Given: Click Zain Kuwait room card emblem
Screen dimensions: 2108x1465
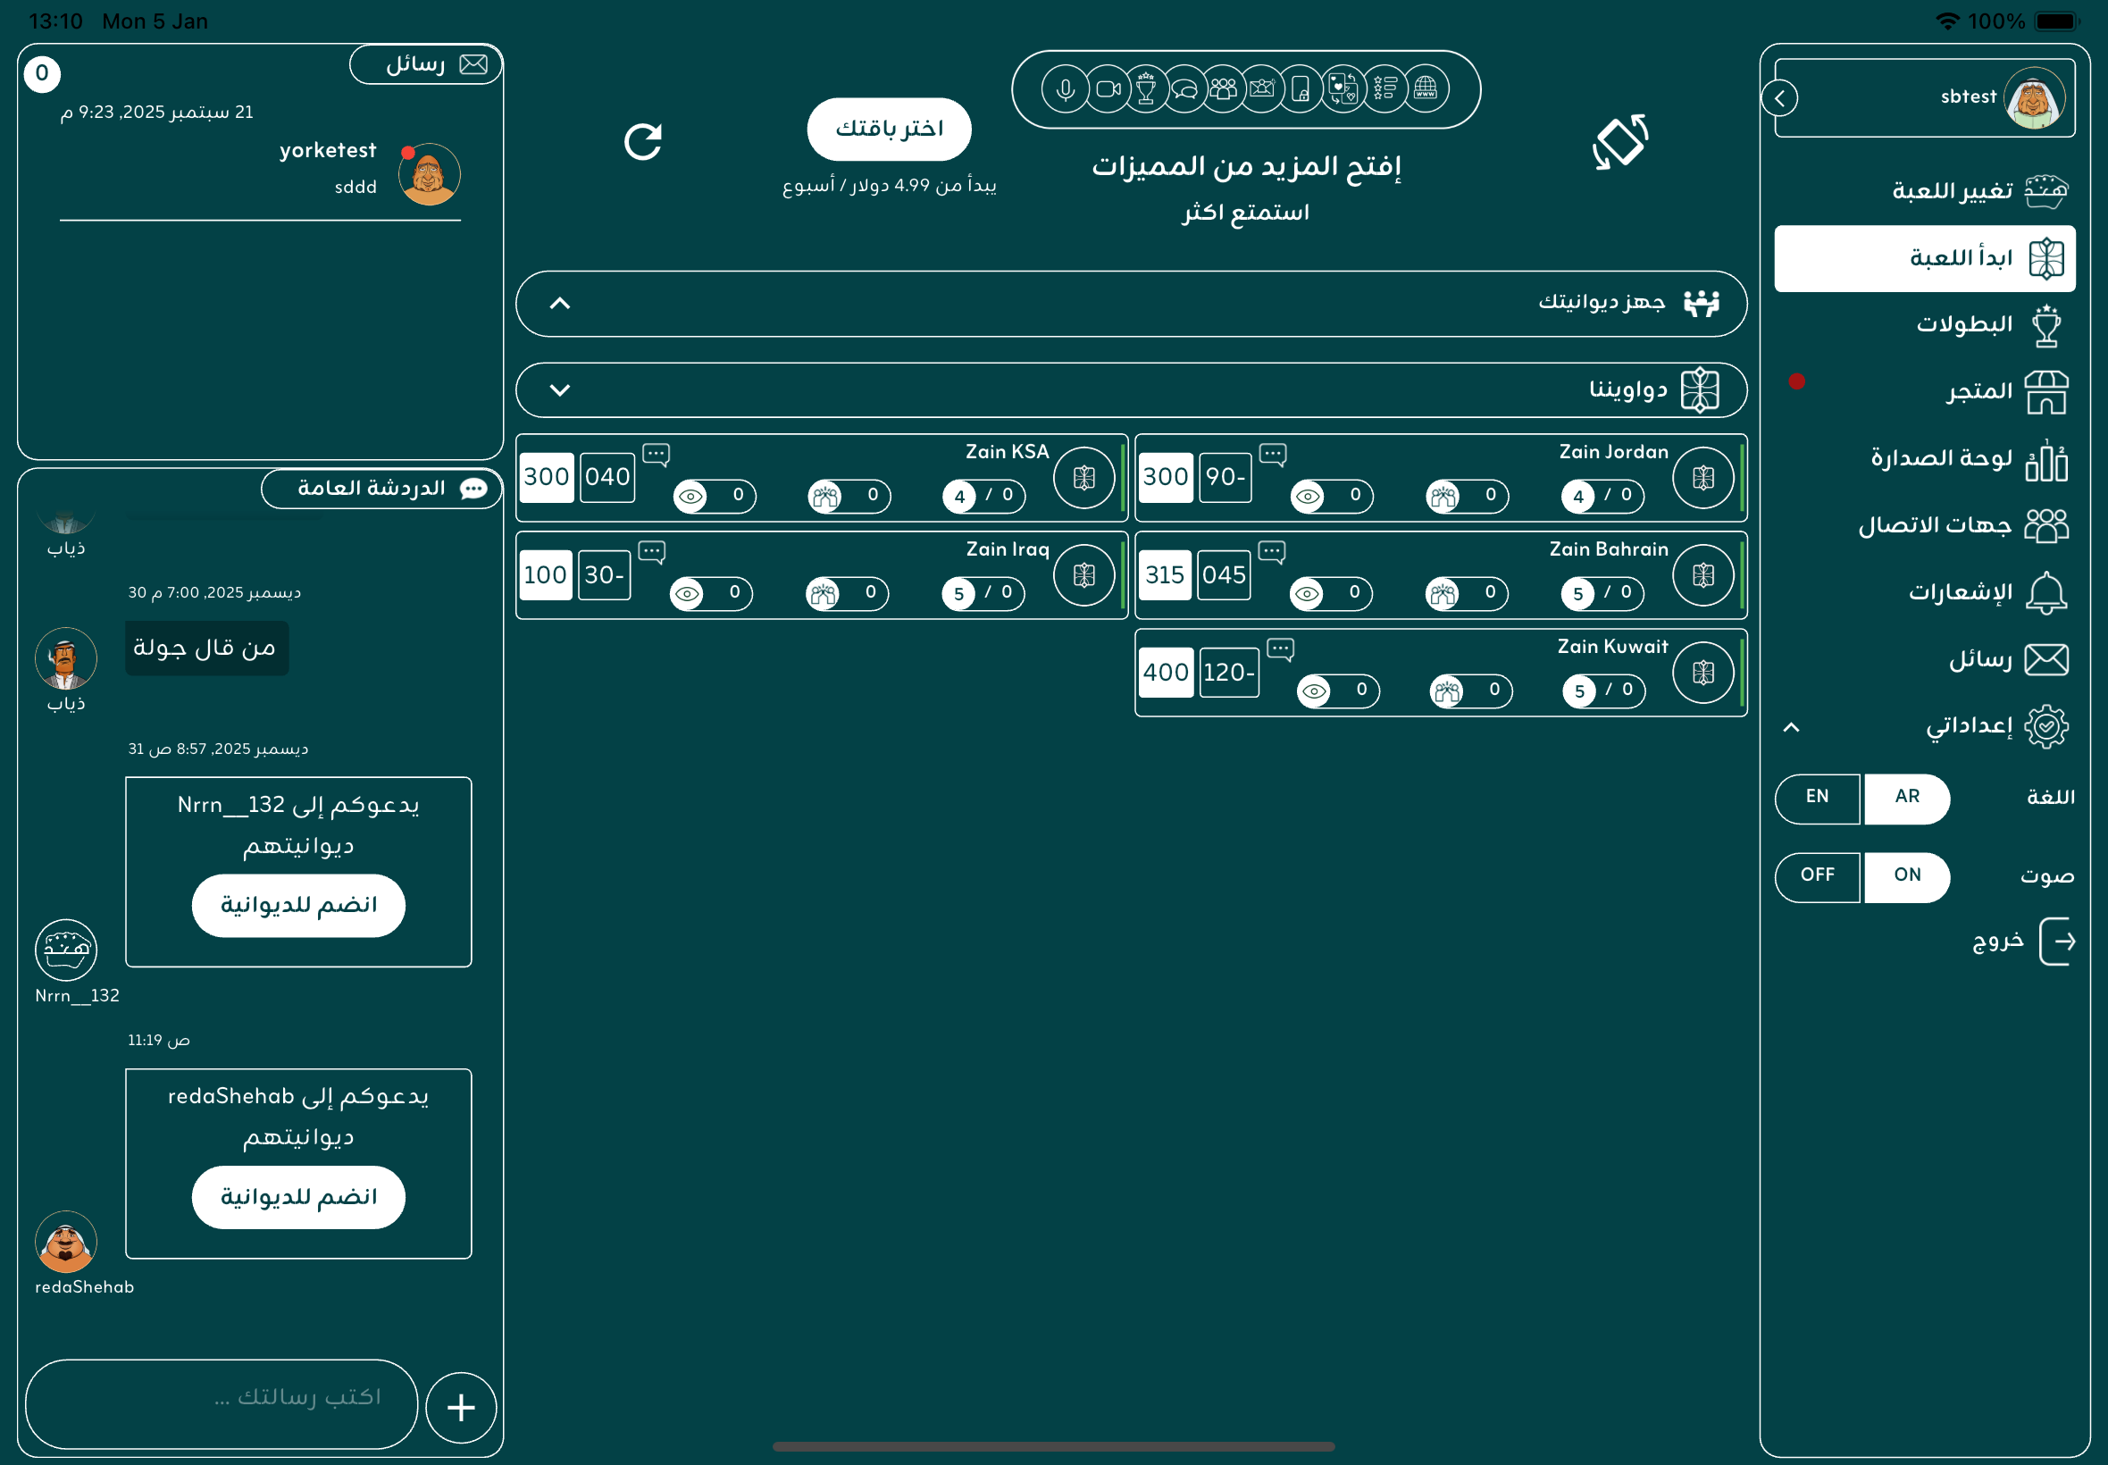Looking at the screenshot, I should 1702,673.
